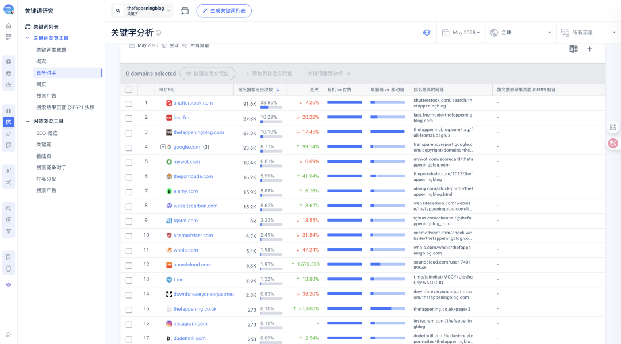Click the info icon next to 关键字分析
621x344 pixels.
pos(159,33)
